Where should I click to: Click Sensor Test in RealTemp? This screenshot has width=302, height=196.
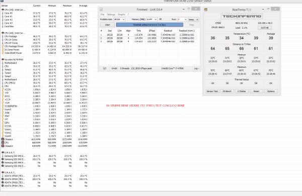212,91
